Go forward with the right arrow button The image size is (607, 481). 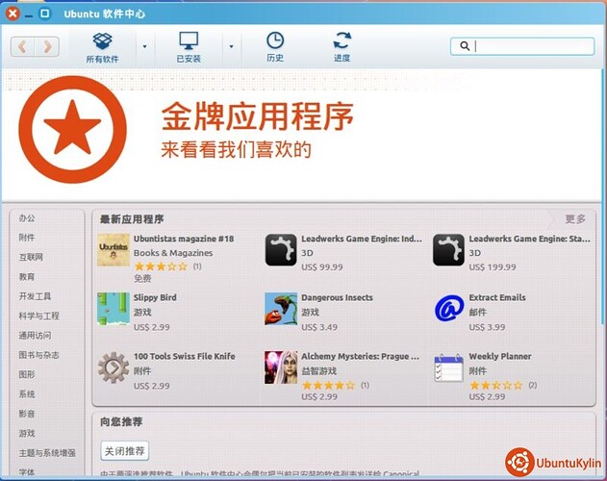coord(46,46)
